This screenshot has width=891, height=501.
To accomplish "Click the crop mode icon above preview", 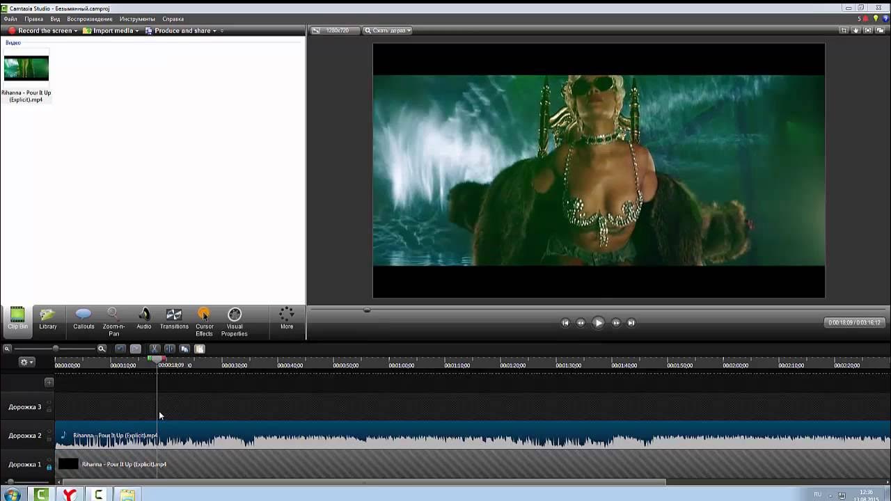I will (844, 31).
